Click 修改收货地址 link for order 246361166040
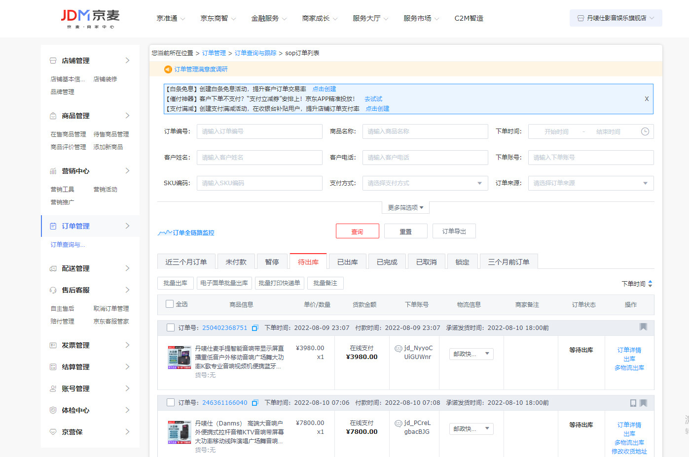 tap(629, 452)
